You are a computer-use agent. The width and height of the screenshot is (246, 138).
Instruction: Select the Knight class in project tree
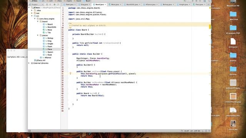(50, 44)
